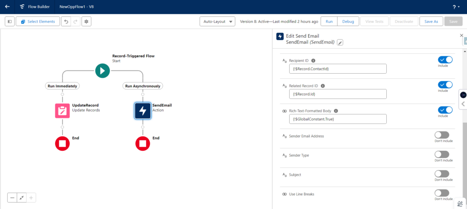Fit the flow to view
The width and height of the screenshot is (467, 209).
click(x=22, y=198)
